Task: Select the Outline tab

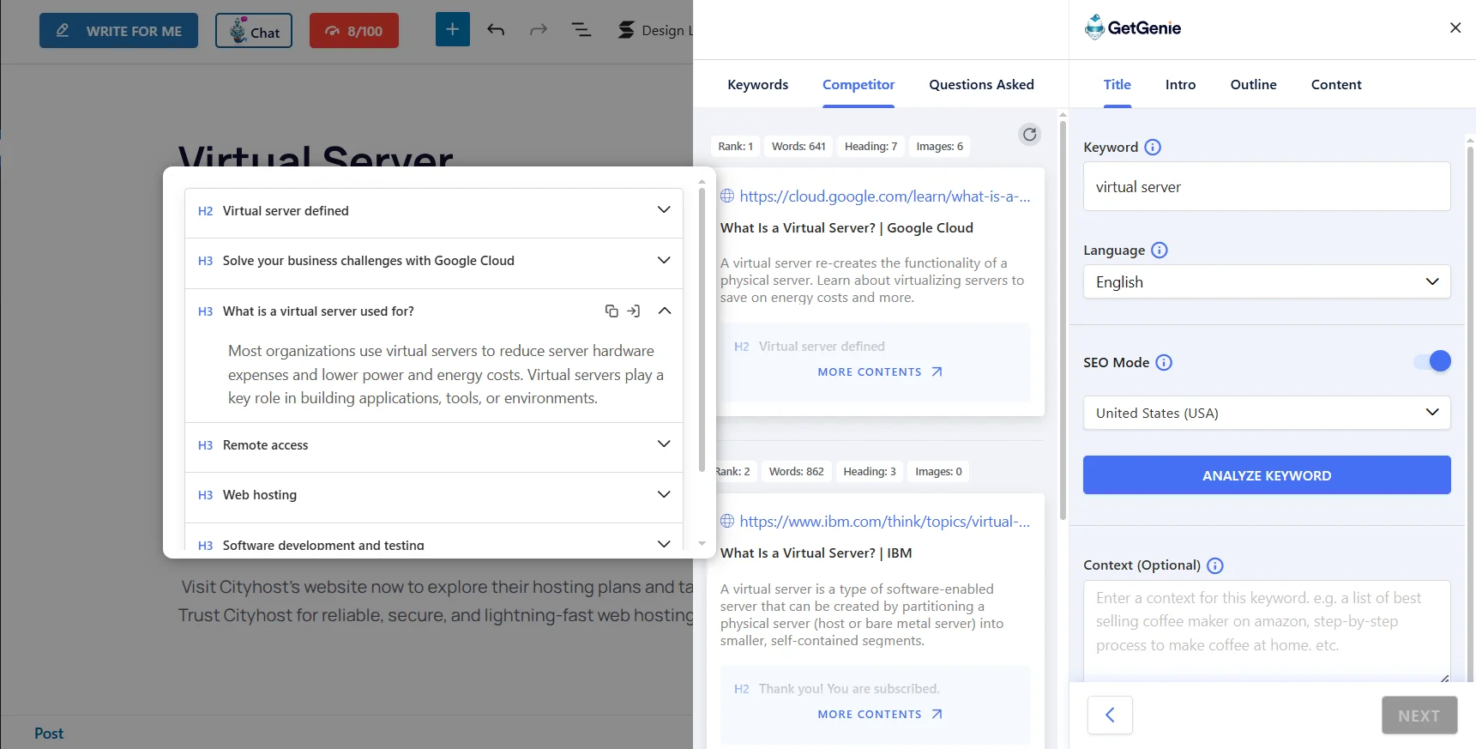Action: [1253, 84]
